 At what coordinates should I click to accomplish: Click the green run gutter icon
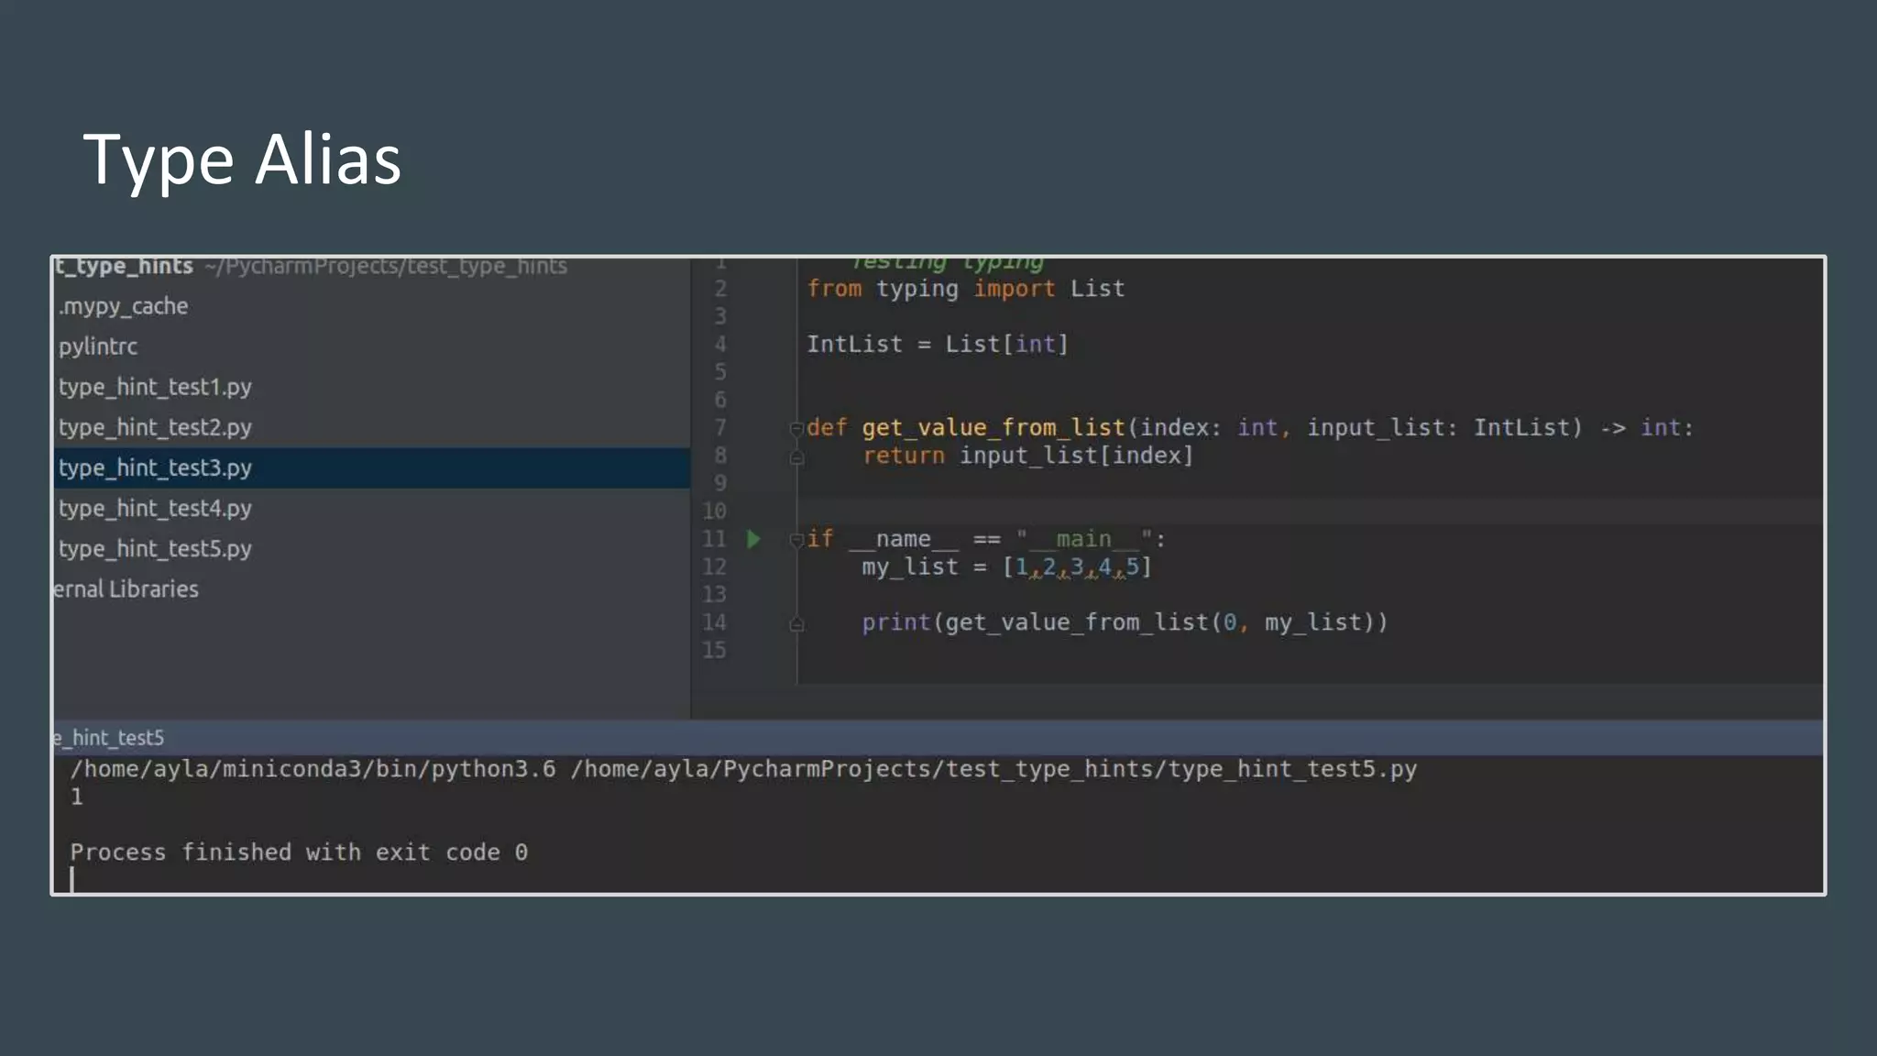(753, 539)
